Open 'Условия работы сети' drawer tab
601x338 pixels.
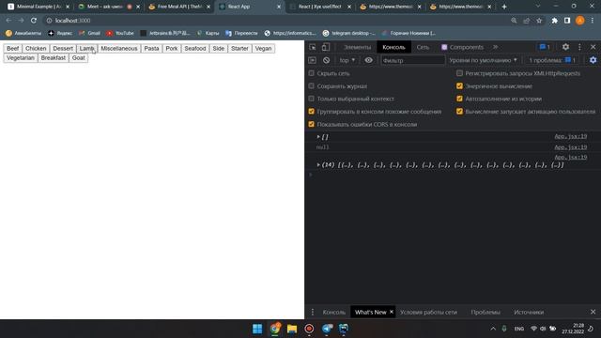coord(428,312)
